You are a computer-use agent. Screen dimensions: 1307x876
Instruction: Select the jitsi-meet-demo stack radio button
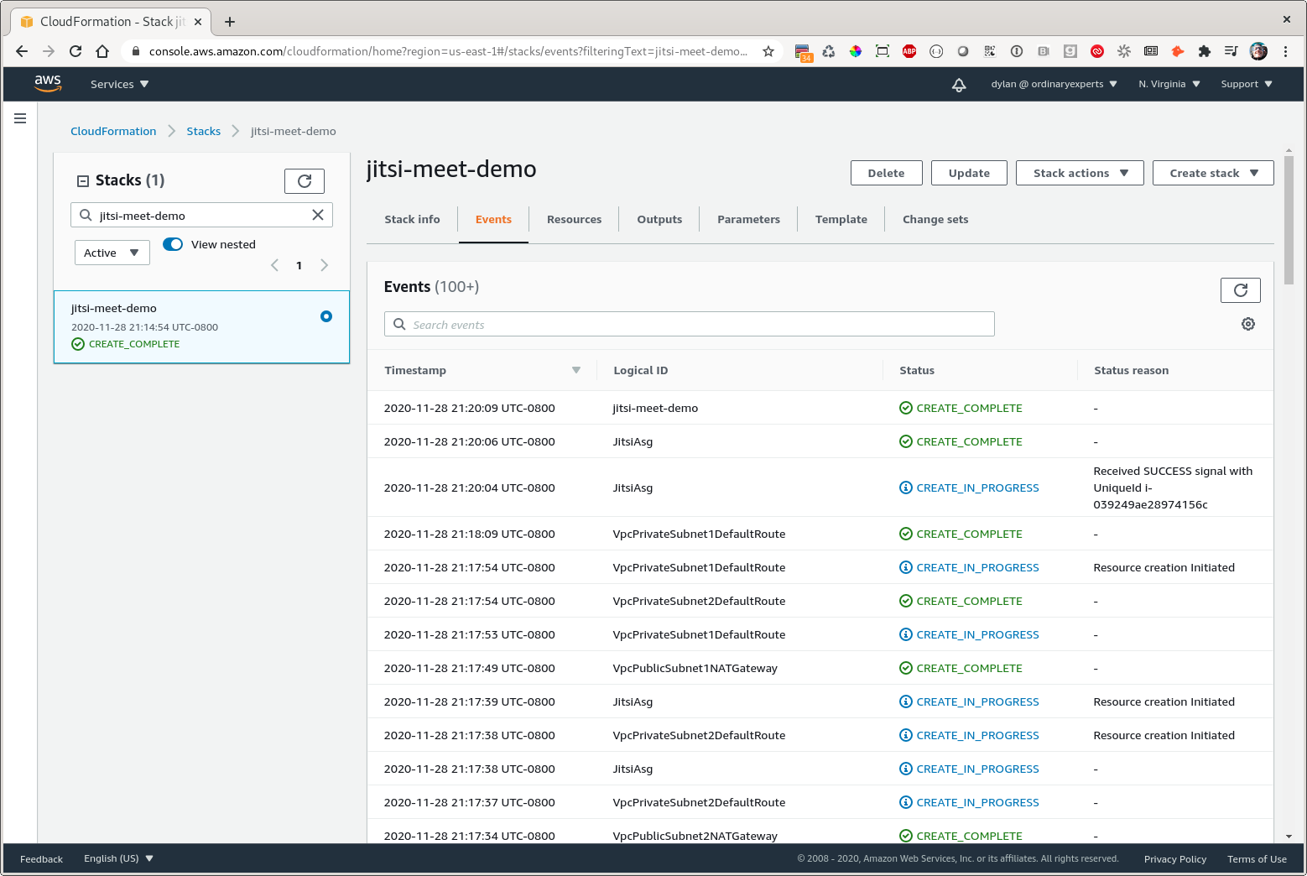tap(326, 316)
